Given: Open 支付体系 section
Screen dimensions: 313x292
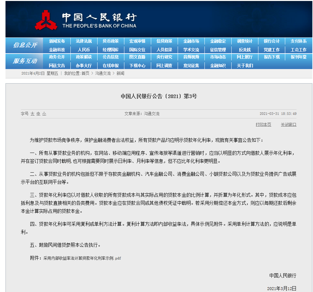Looking at the screenshot, I should [x=298, y=41].
